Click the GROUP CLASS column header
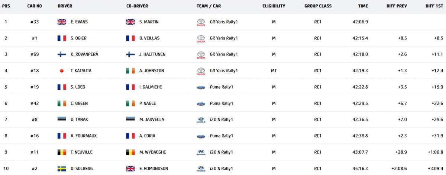Viewport: 446px width, 175px height. [x=318, y=6]
